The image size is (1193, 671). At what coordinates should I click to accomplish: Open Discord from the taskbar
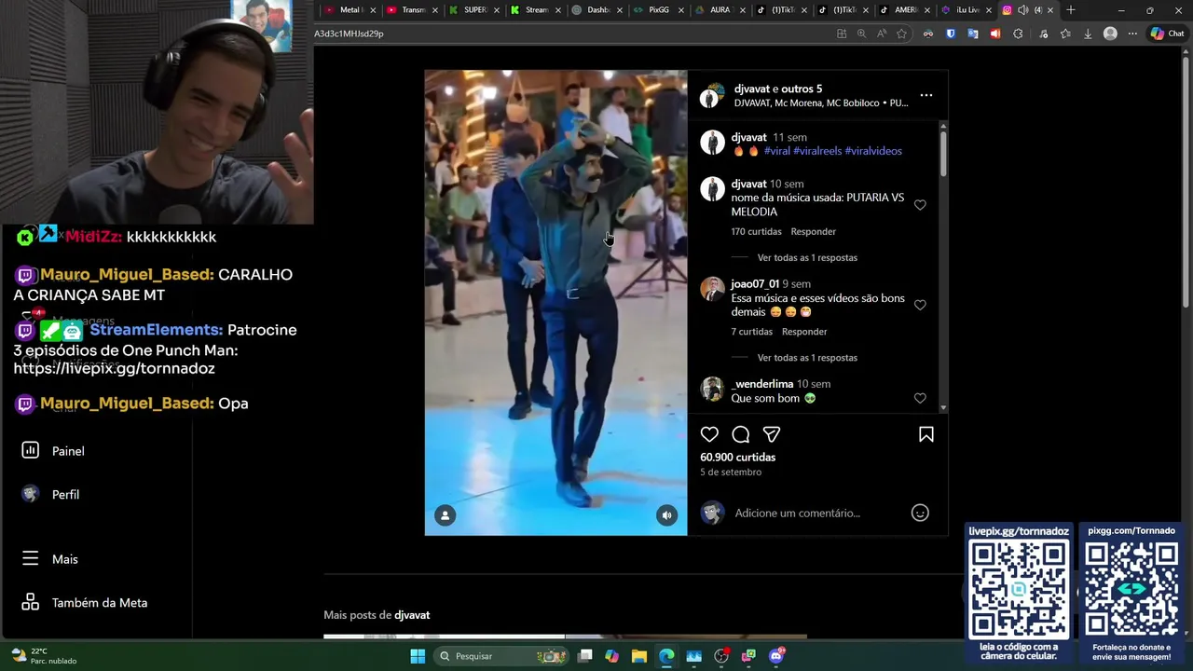pyautogui.click(x=776, y=656)
